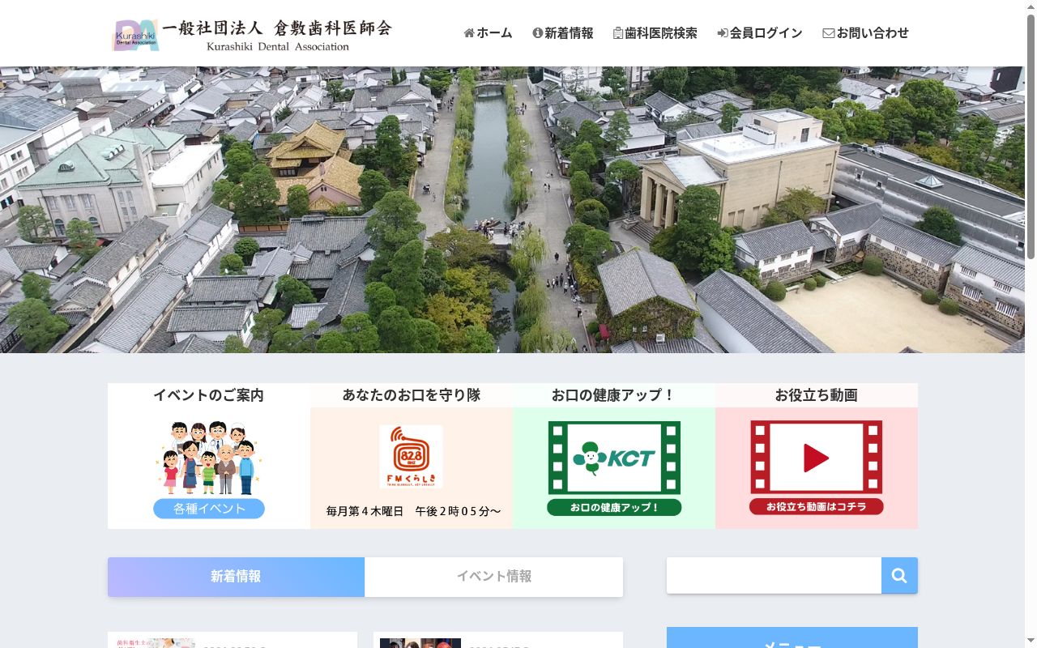Click the red play video film icon
Image resolution: width=1037 pixels, height=648 pixels.
pyautogui.click(x=817, y=458)
